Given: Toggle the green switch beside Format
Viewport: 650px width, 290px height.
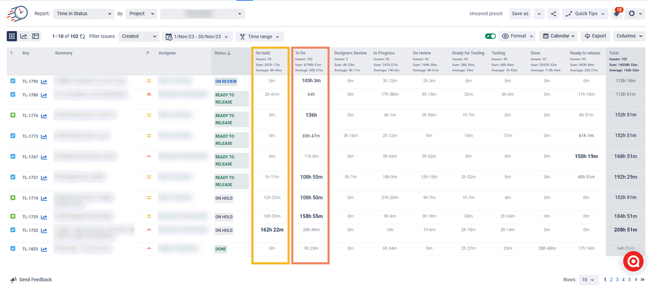Looking at the screenshot, I should pyautogui.click(x=491, y=36).
